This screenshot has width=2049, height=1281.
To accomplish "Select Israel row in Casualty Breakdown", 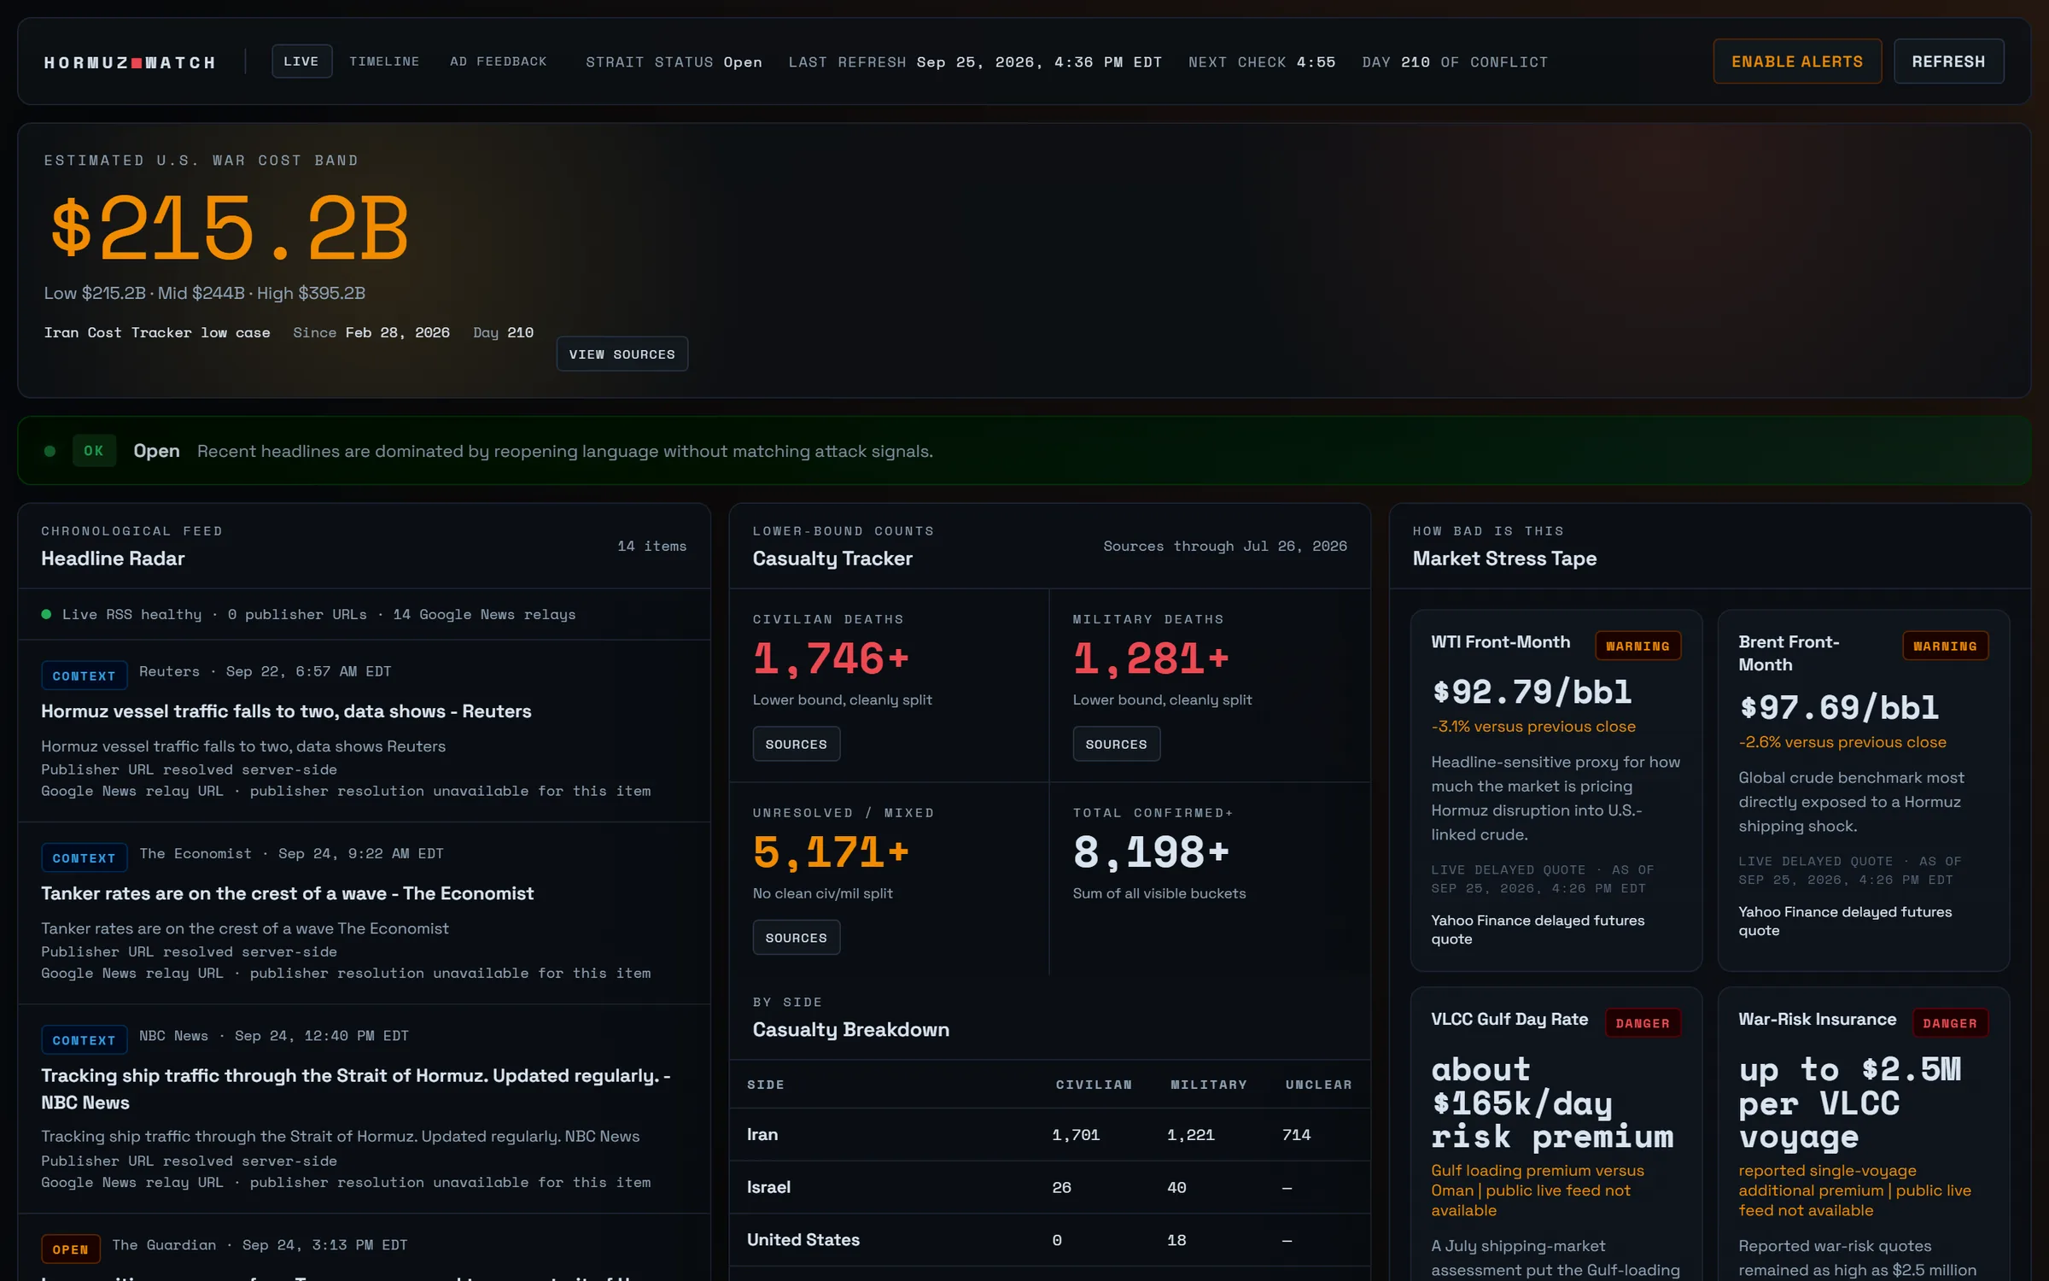I will [1050, 1187].
